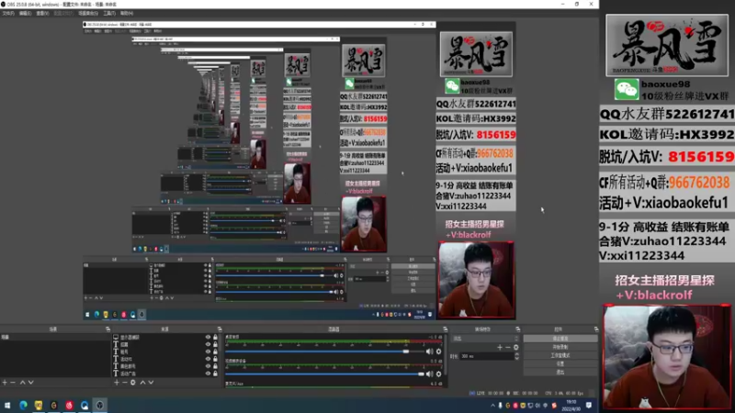The height and width of the screenshot is (413, 735).
Task: Open transition properties gear icon
Action: coord(516,348)
